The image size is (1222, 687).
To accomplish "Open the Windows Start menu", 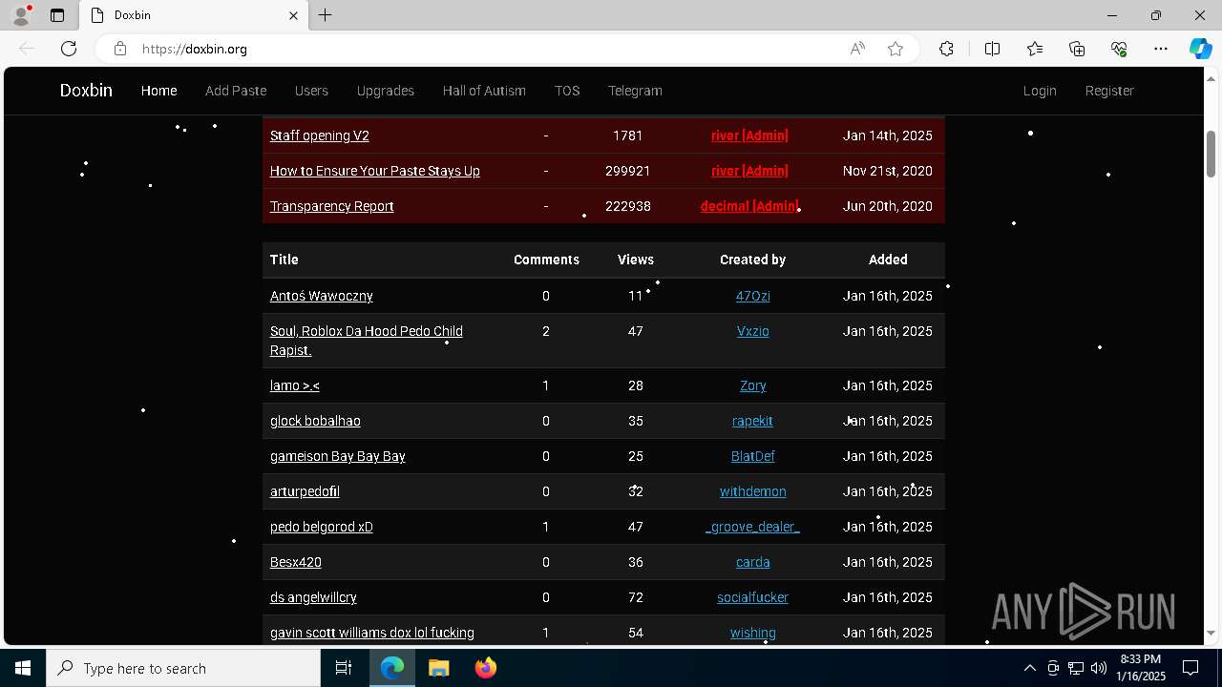I will pos(23,668).
